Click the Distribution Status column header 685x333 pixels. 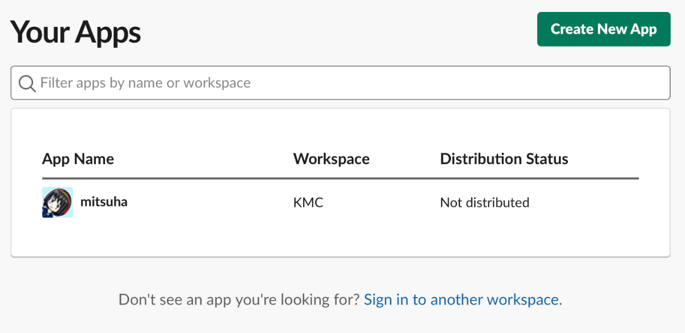[x=504, y=159]
